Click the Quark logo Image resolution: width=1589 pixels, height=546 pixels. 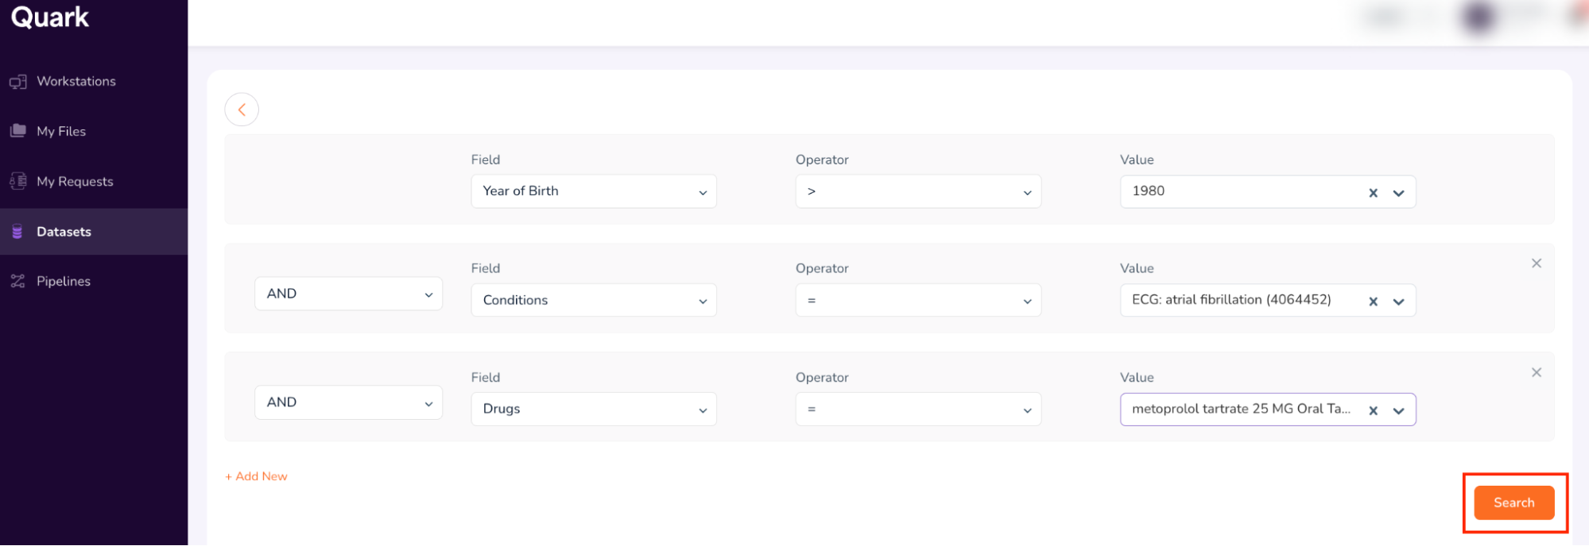click(50, 17)
